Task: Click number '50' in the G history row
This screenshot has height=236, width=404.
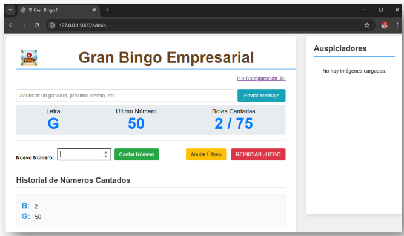Action: tap(38, 217)
